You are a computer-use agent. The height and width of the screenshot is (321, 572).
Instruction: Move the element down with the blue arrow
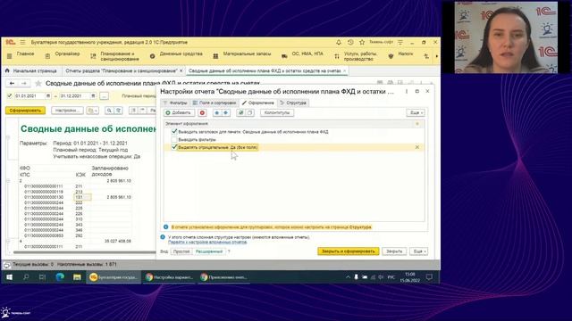[226, 113]
